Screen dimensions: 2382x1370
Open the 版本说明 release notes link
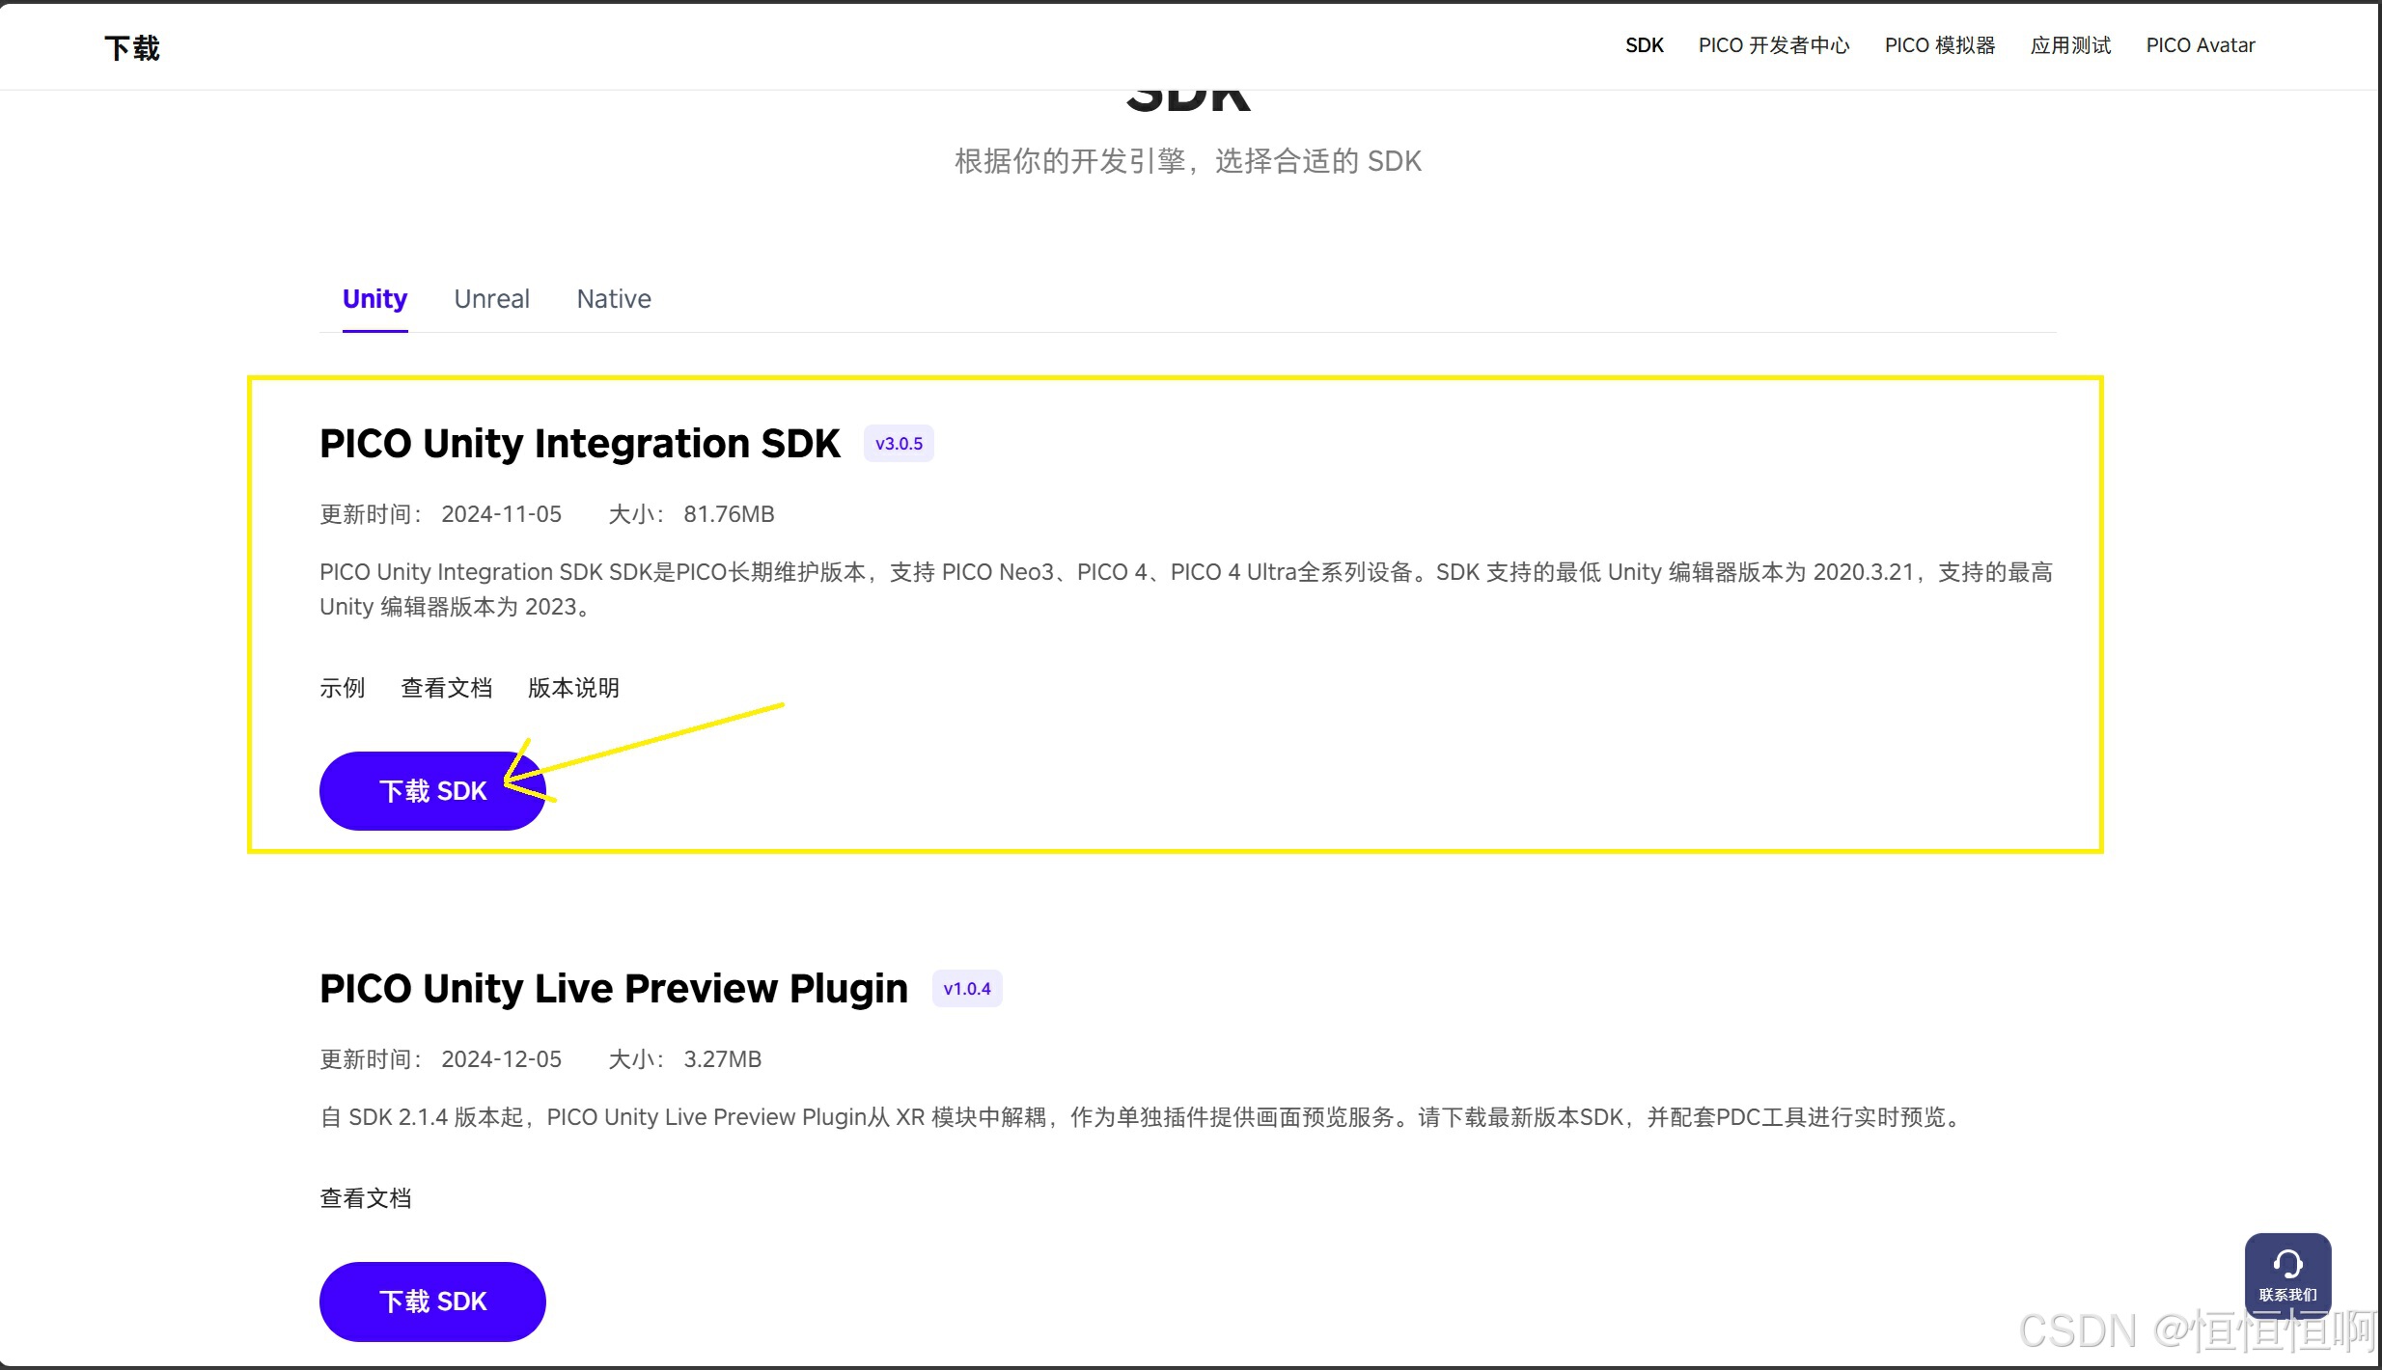click(573, 688)
